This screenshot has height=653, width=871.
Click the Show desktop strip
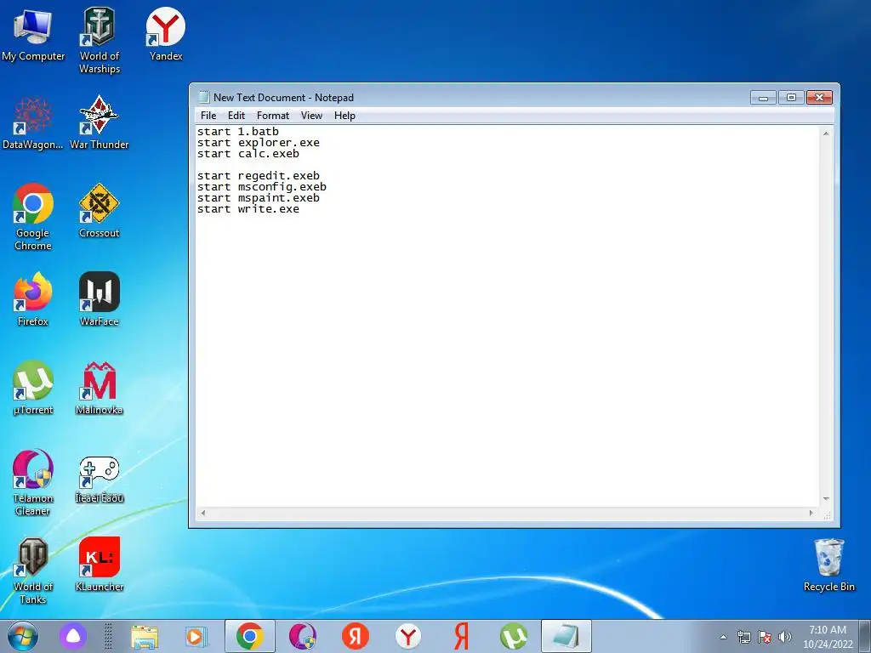(865, 636)
